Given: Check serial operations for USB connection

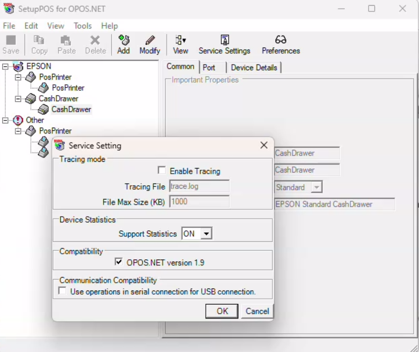Looking at the screenshot, I should [62, 291].
